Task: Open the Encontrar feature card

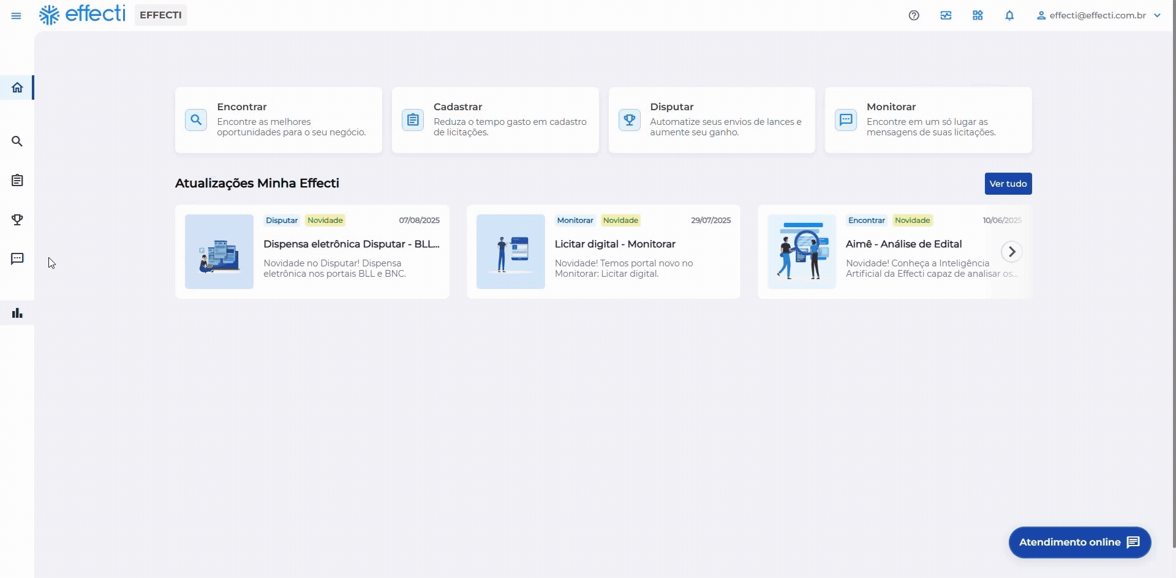Action: click(278, 120)
